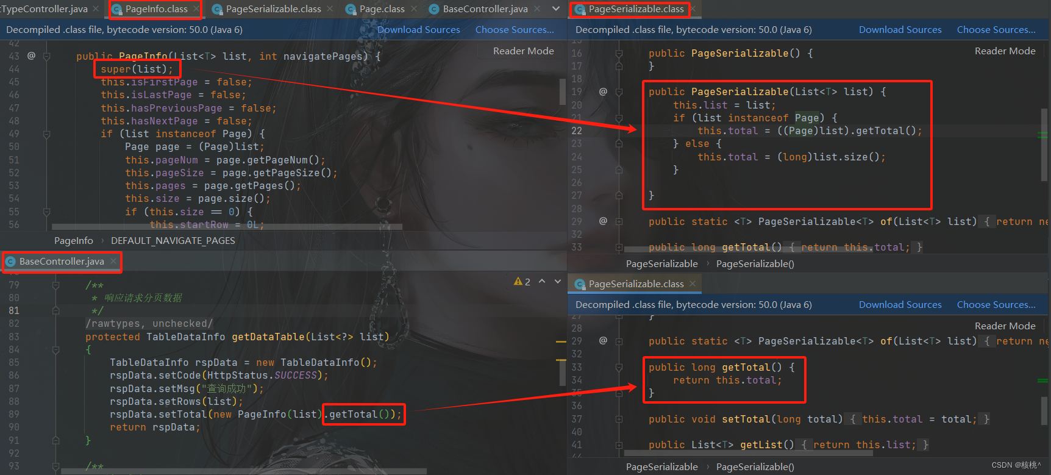Toggle Reader Mode in bottom-right PageSerializable editor
1051x475 pixels.
click(1005, 326)
